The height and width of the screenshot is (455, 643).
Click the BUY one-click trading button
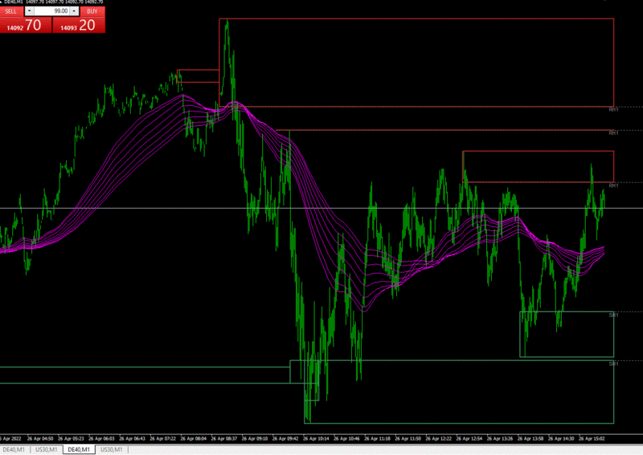click(x=92, y=11)
